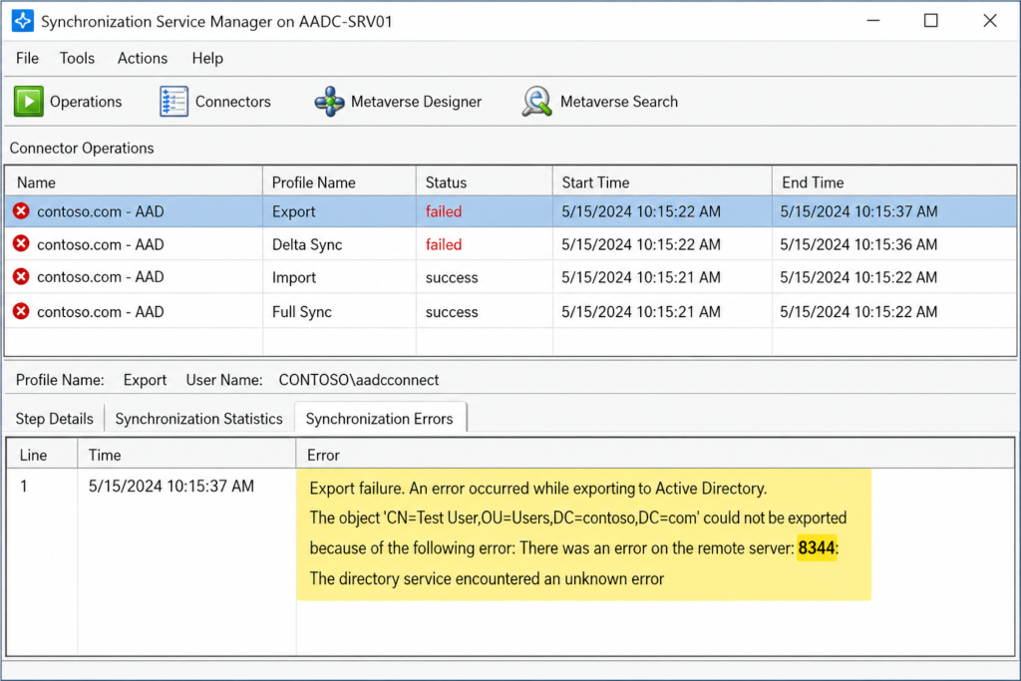
Task: Click failed status in Delta Sync row
Action: pyautogui.click(x=444, y=245)
